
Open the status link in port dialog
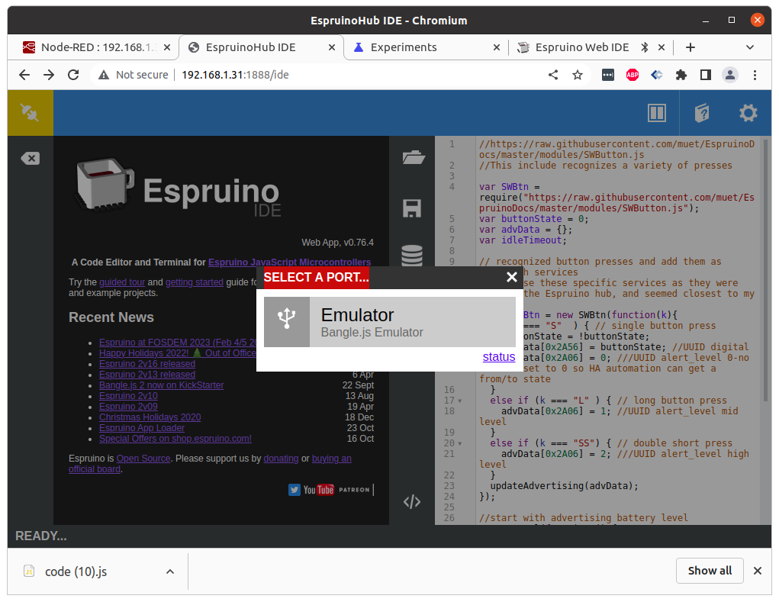(x=499, y=356)
